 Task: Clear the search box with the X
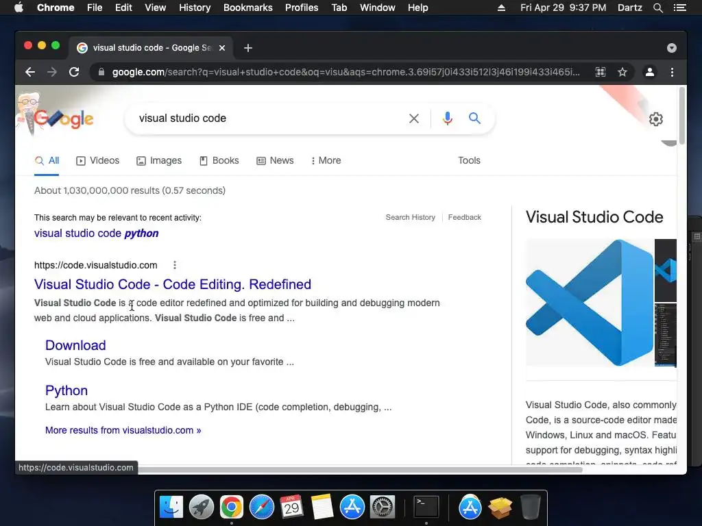click(414, 118)
